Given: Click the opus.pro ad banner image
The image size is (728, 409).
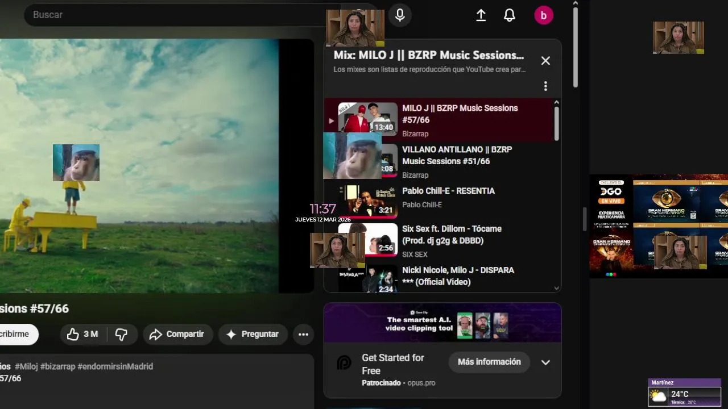Looking at the screenshot, I should tap(442, 323).
